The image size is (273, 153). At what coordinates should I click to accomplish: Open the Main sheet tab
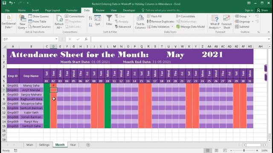(x=30, y=145)
